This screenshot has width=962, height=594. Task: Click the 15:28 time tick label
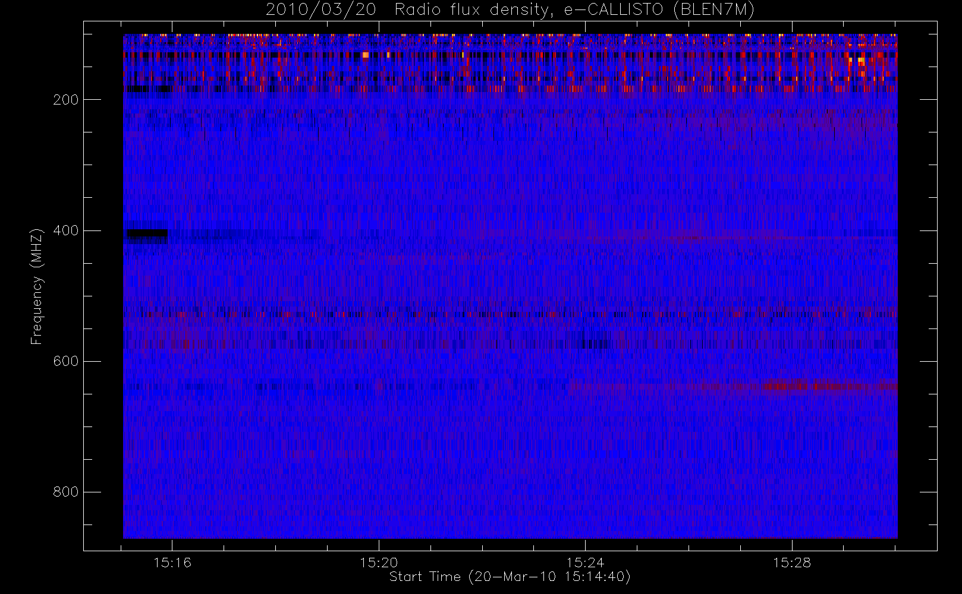click(792, 563)
